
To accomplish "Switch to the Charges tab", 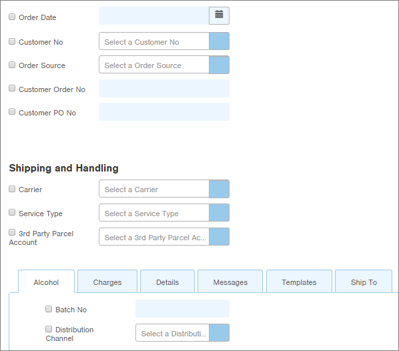I will pos(107,282).
